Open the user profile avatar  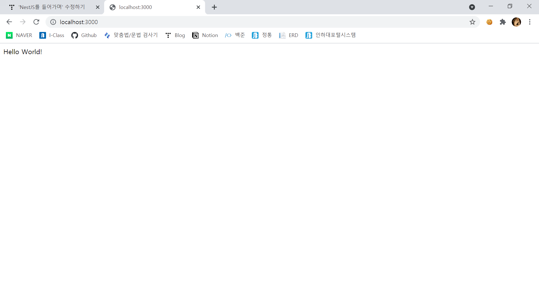point(516,22)
